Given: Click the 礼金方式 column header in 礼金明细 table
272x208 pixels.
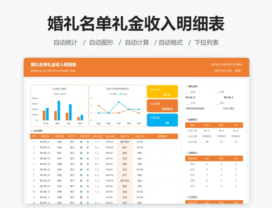Looking at the screenshot, I should click(140, 136).
